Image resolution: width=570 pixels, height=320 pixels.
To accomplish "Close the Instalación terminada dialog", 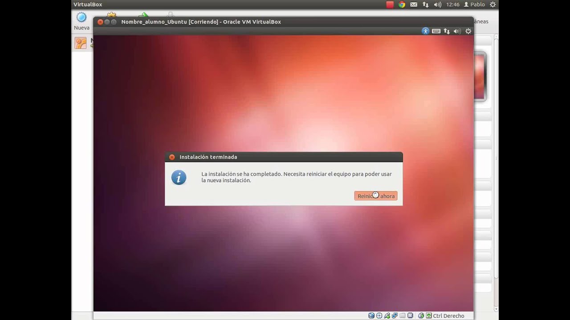I will click(x=172, y=157).
